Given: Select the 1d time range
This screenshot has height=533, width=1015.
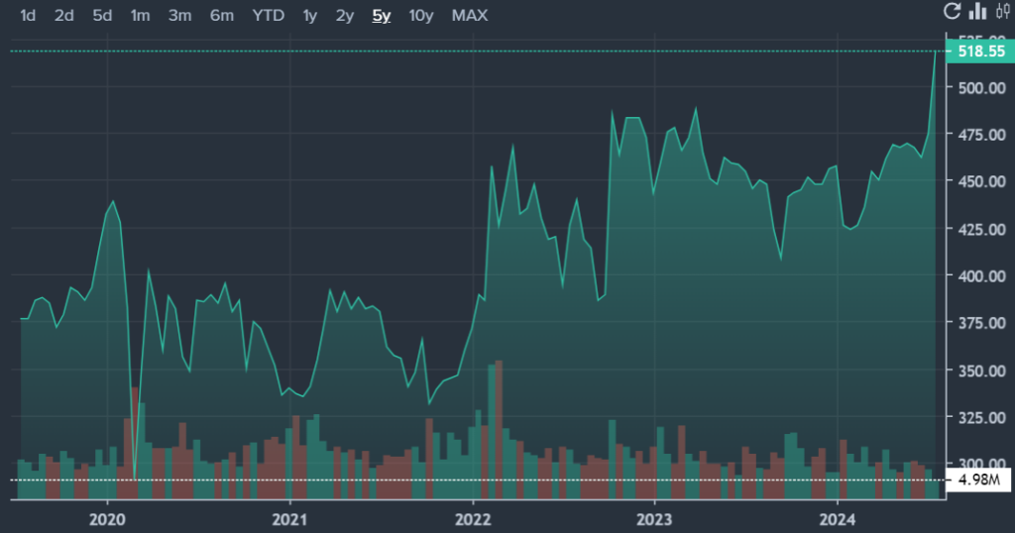Looking at the screenshot, I should 28,15.
